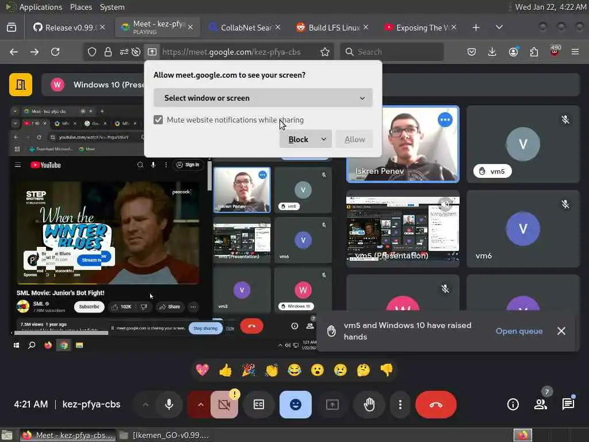589x442 pixels.
Task: Open the uBlock extension icon with 490 badge
Action: pos(554,51)
